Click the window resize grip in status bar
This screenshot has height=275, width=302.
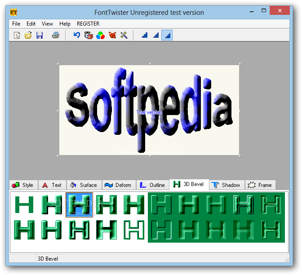(287, 260)
